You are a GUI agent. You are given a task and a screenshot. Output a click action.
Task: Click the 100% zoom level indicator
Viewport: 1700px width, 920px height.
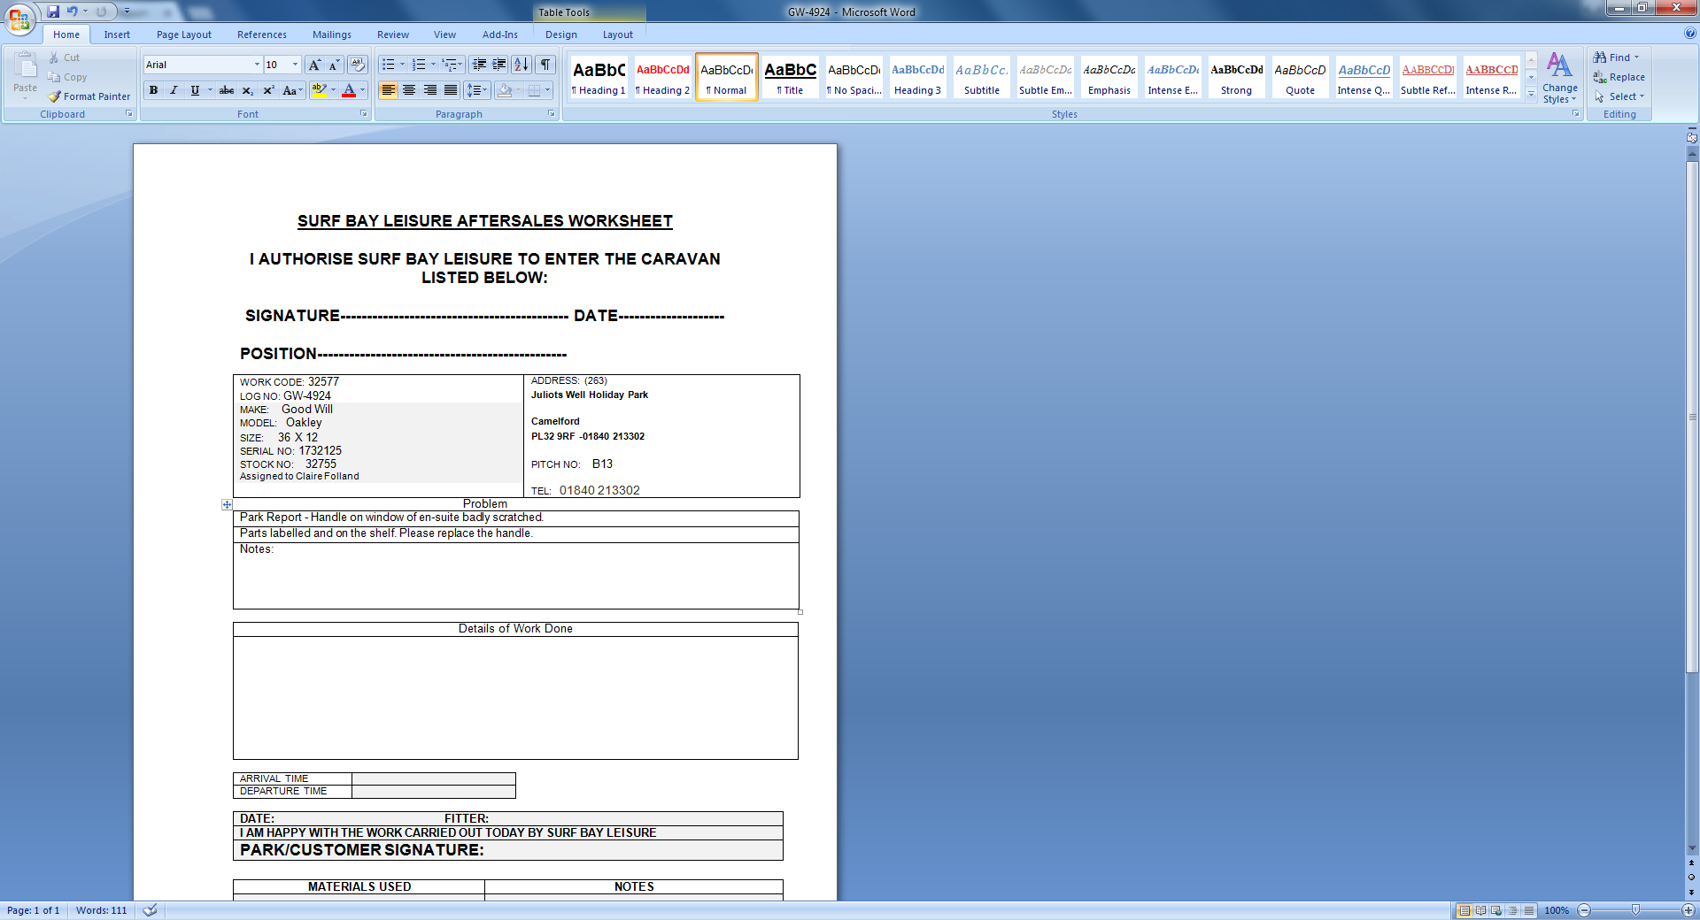[x=1557, y=910]
